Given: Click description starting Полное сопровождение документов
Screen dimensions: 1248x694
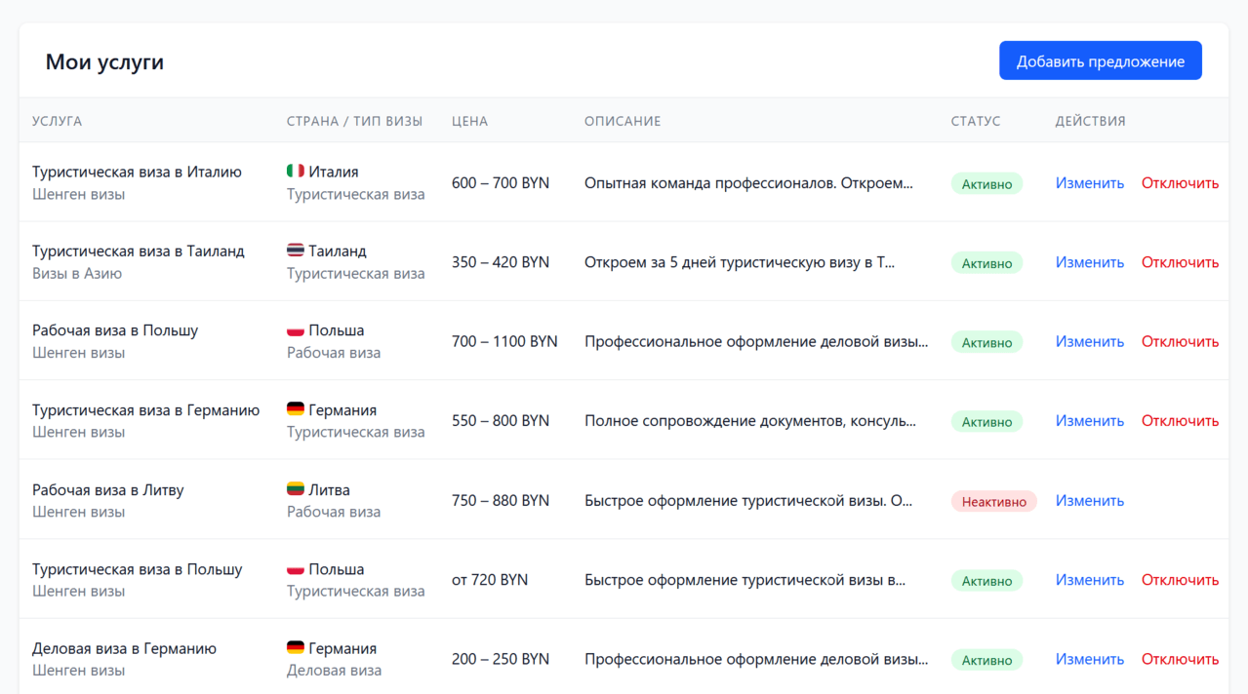Looking at the screenshot, I should coord(750,421).
